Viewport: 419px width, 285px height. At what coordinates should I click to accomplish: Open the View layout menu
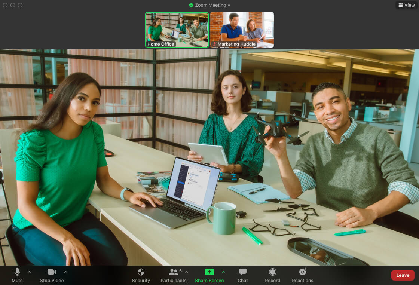point(406,5)
